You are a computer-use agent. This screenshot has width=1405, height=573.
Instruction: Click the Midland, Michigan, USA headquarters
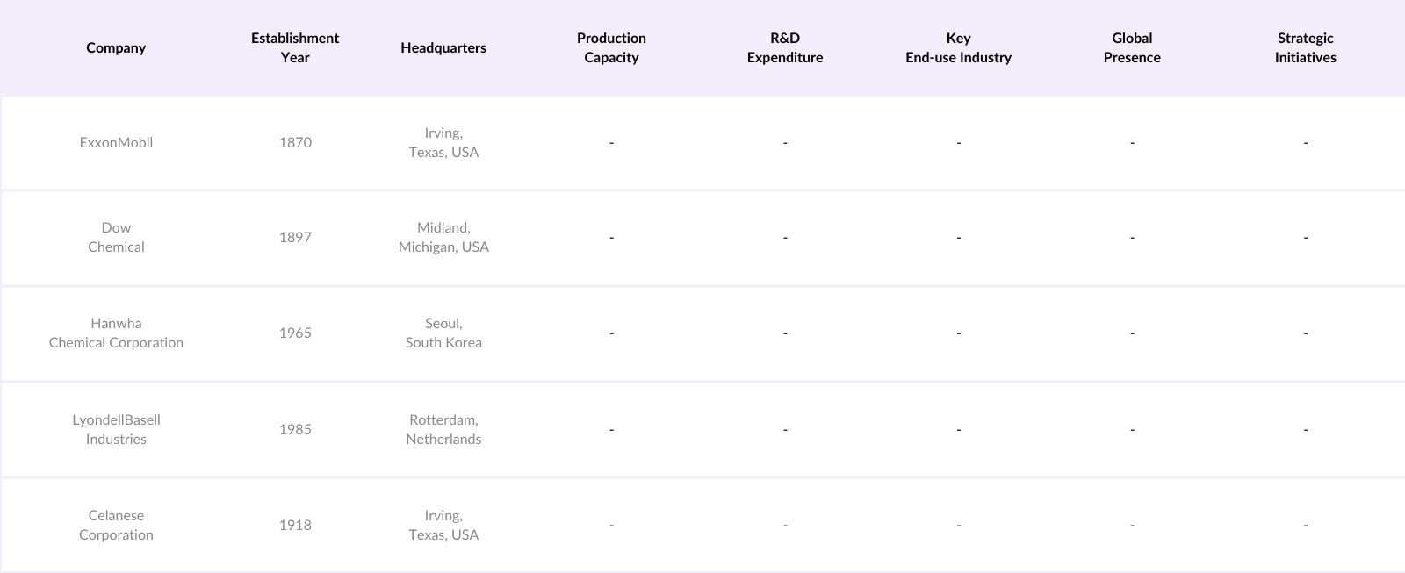point(443,238)
